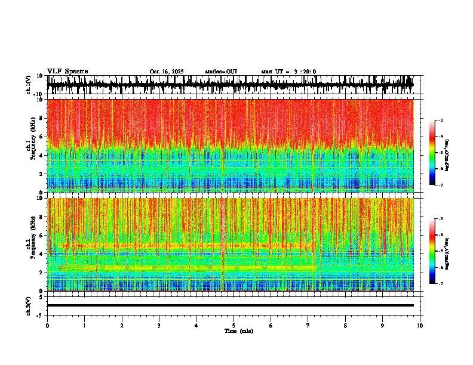Click the '8' kHz tick on ch.2 spectrogram

tap(42, 217)
